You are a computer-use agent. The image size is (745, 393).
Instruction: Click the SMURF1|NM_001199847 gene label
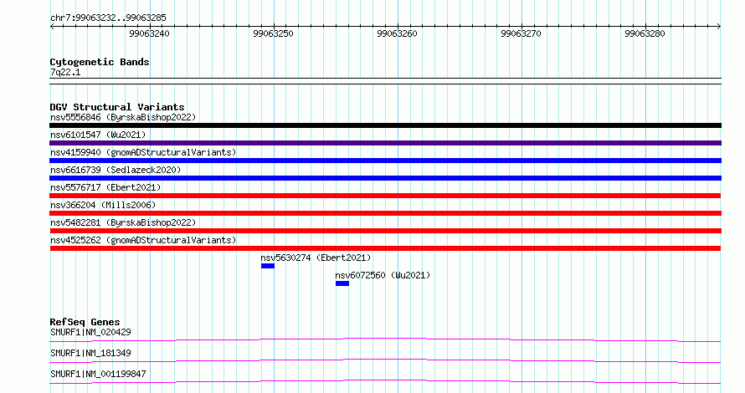(98, 374)
